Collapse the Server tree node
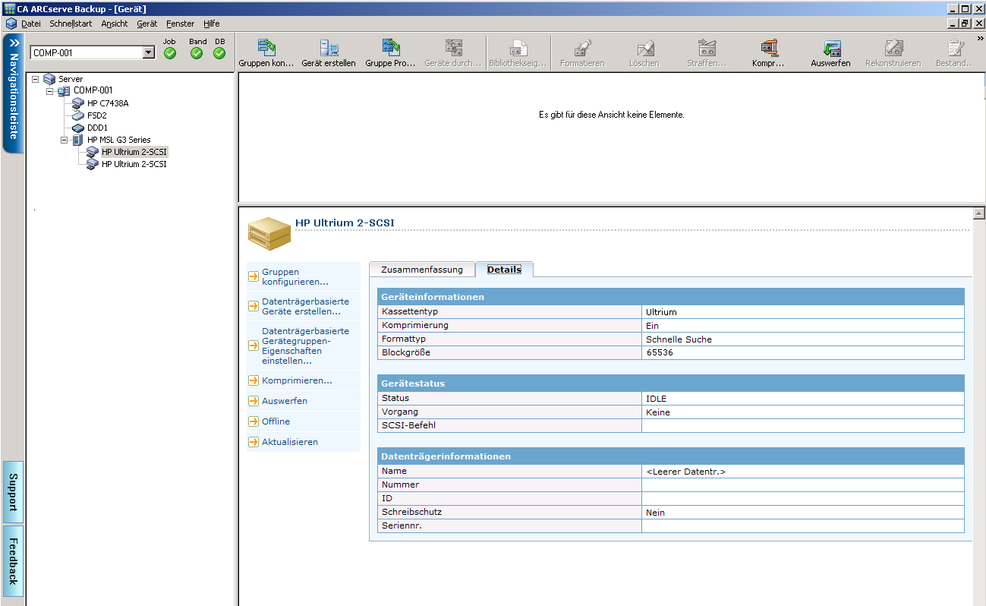 (36, 79)
